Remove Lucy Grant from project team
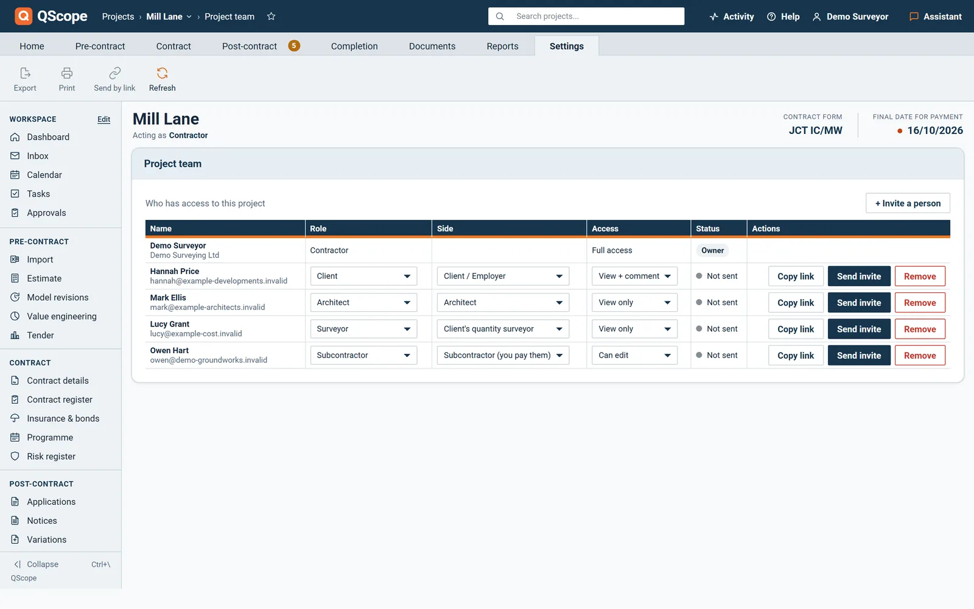The width and height of the screenshot is (974, 609). click(x=920, y=329)
